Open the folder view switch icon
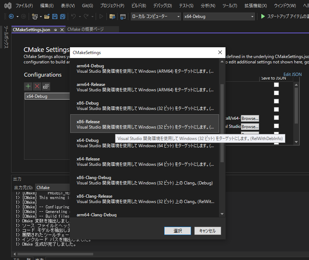Screen dimensions: 309x260 tap(112, 16)
